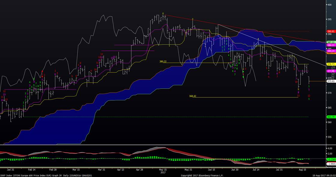Select the Jan 31 date axis label
336x177 pixels.
point(11,169)
